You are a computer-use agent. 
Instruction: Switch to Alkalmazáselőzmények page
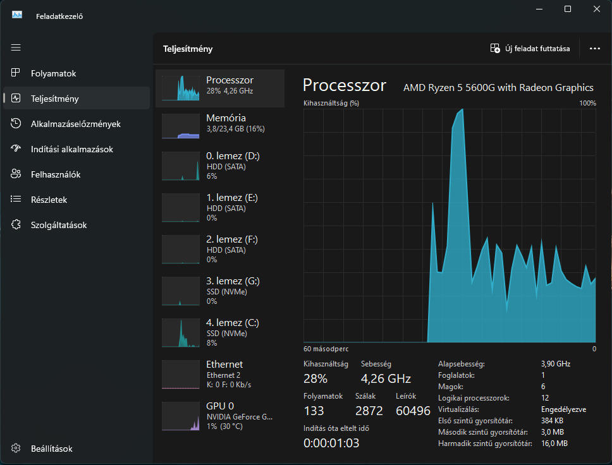76,124
